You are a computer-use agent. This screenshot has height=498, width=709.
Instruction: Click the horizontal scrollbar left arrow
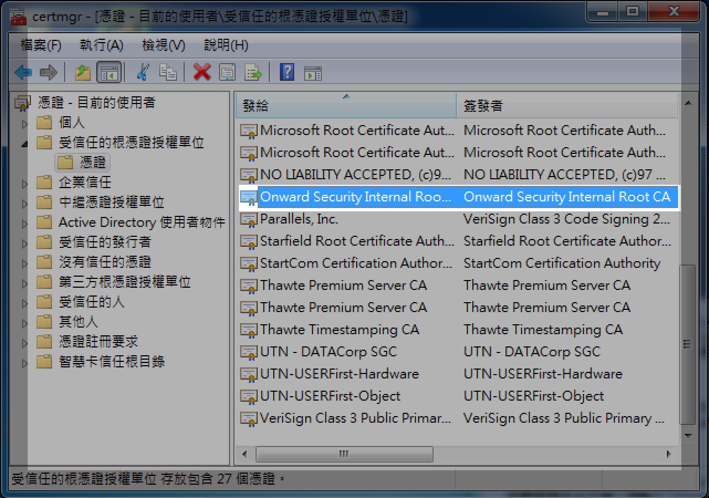click(x=244, y=454)
